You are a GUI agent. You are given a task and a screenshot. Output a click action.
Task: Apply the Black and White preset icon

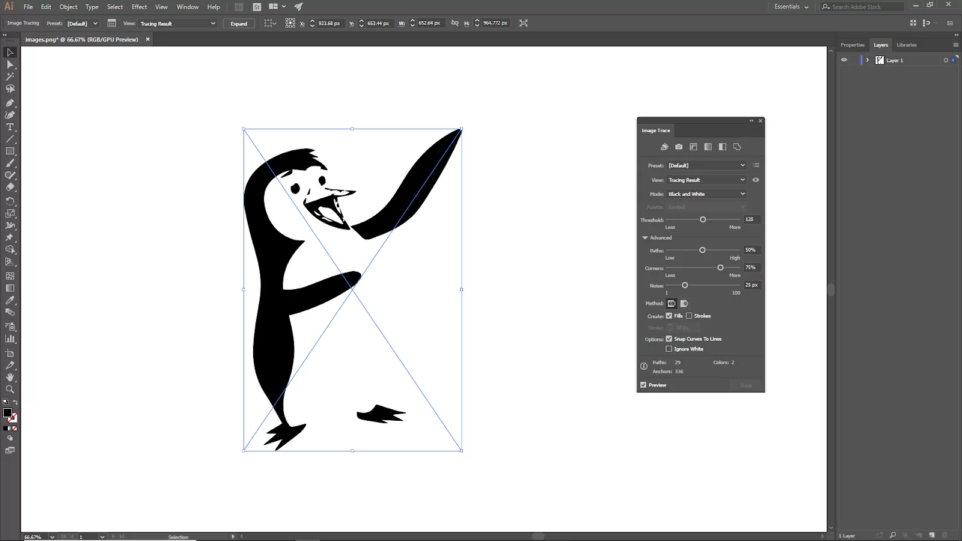(722, 147)
